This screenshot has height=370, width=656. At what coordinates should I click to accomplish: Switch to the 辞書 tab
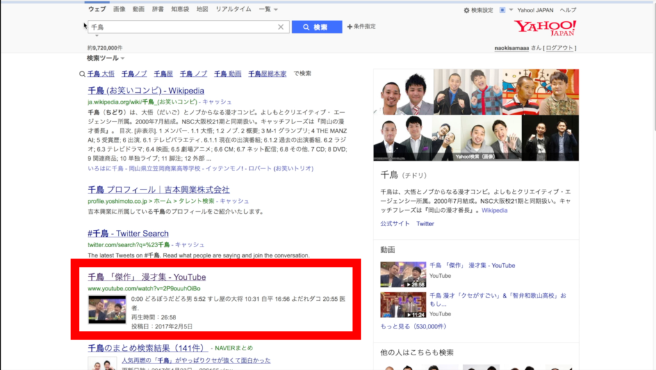pyautogui.click(x=158, y=9)
